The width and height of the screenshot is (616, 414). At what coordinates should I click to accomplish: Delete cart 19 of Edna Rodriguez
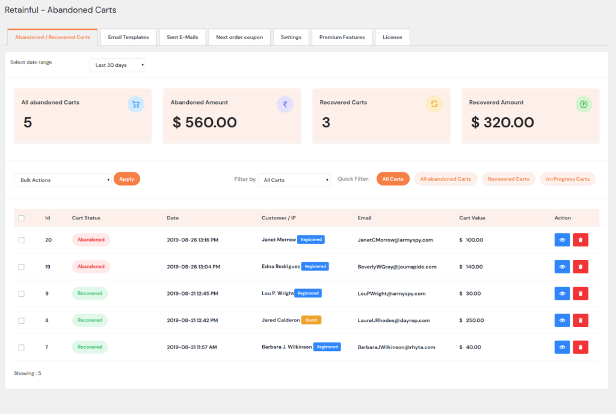(581, 267)
